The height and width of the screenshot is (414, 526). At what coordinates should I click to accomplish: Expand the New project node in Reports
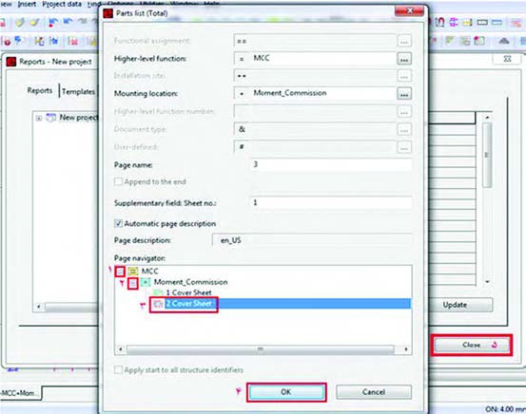coord(39,118)
